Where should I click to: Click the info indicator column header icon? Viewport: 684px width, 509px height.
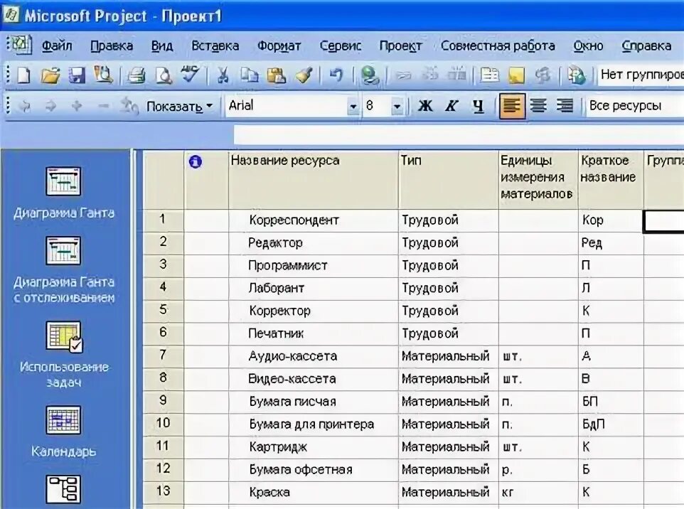point(195,162)
